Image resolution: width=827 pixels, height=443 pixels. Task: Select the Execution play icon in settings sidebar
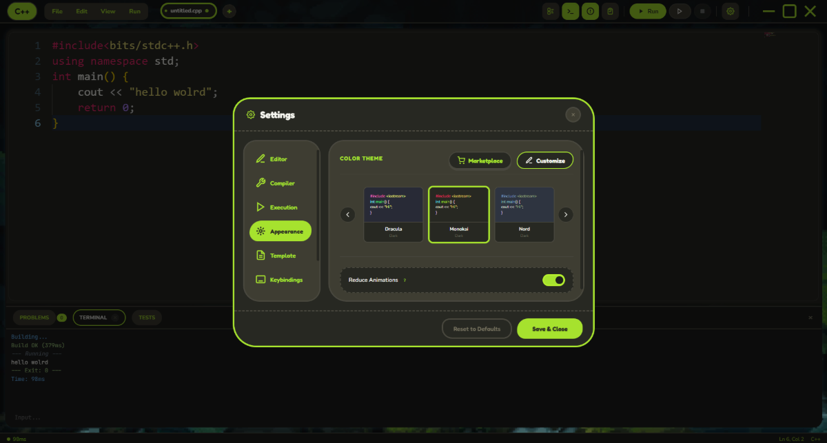[261, 207]
